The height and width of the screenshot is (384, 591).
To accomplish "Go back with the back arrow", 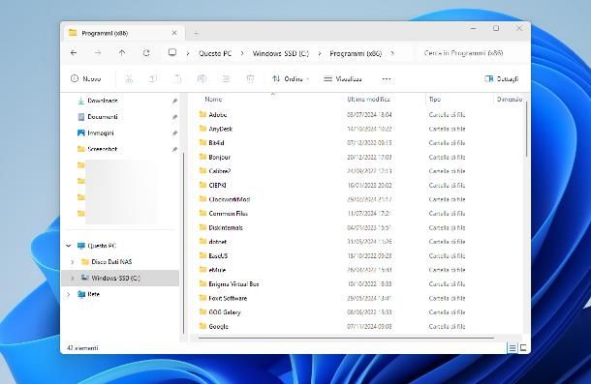I will (74, 53).
